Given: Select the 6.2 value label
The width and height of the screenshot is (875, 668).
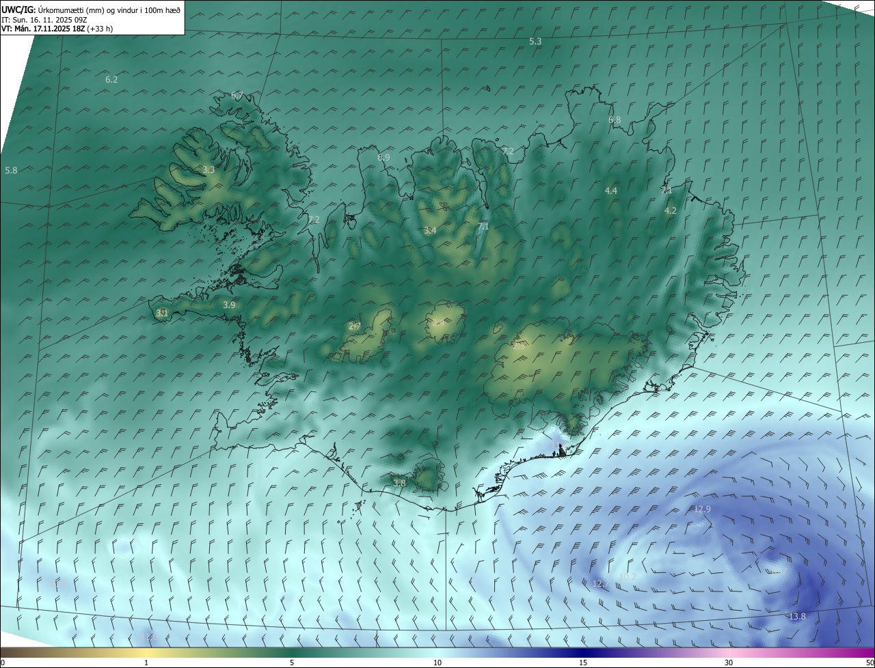Looking at the screenshot, I should click(111, 80).
